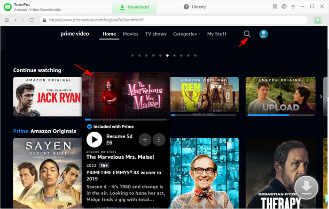
Task: Open the TV shows menu item
Action: pyautogui.click(x=156, y=34)
